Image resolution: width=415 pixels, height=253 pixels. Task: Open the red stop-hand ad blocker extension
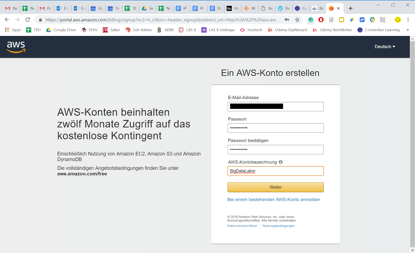coord(321,20)
